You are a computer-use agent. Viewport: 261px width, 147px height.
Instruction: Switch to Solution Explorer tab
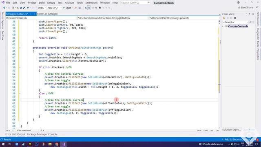click(232, 130)
